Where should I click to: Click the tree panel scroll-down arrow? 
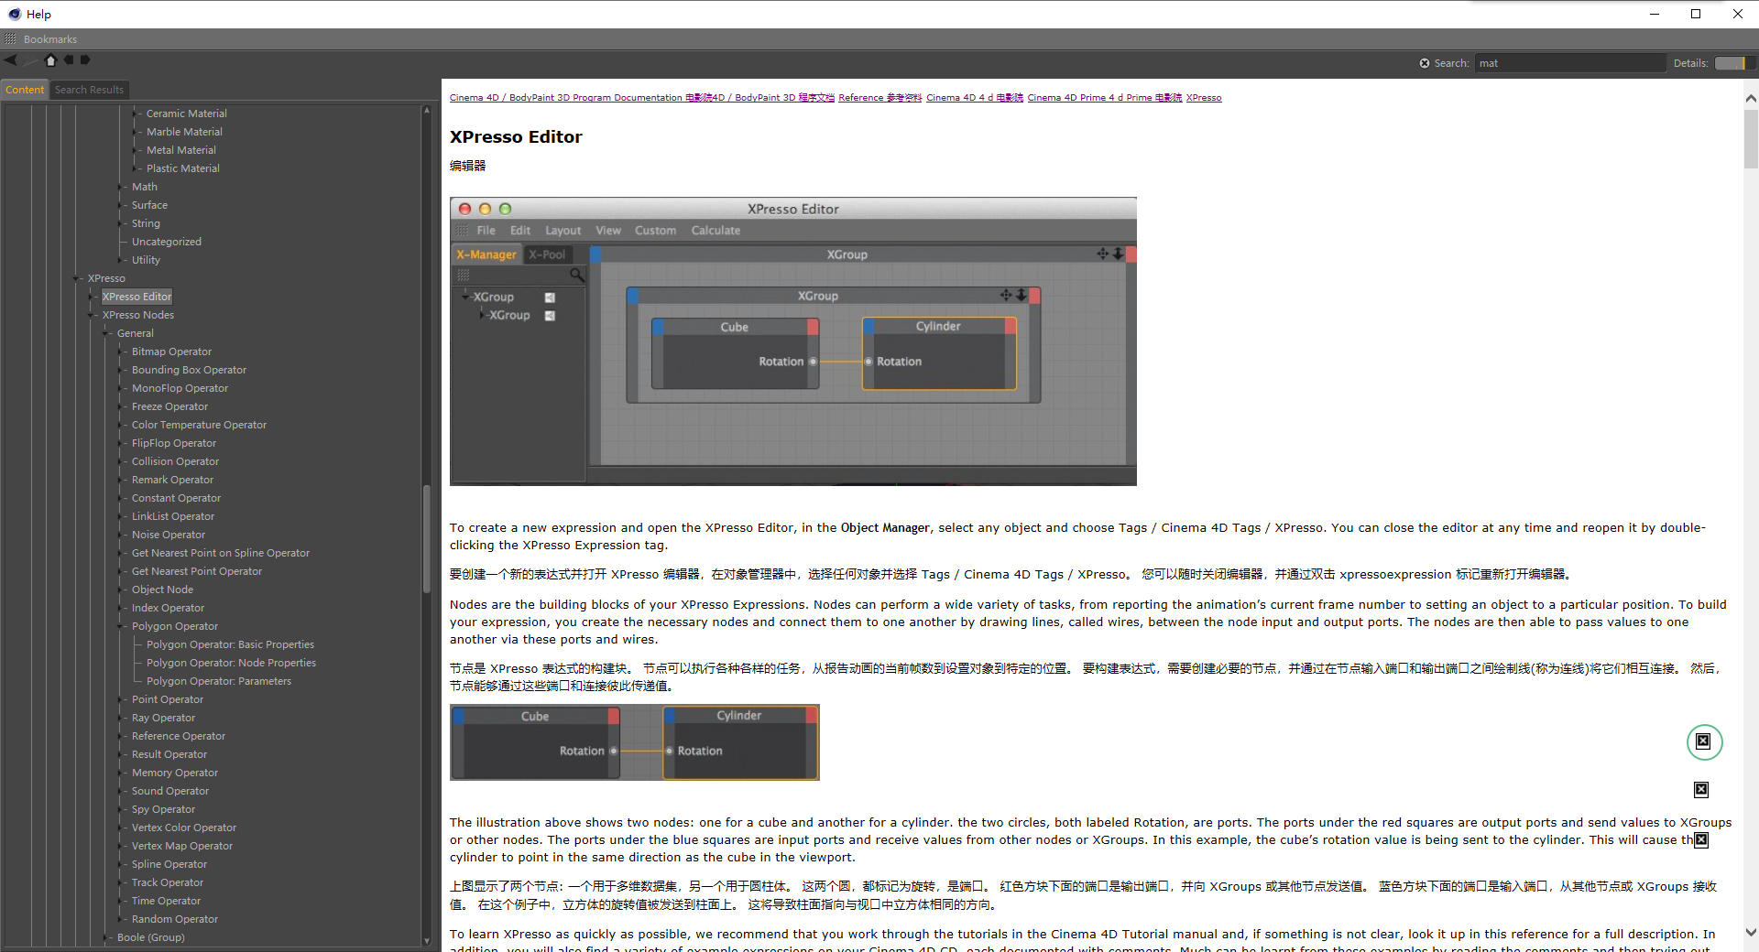pos(426,940)
